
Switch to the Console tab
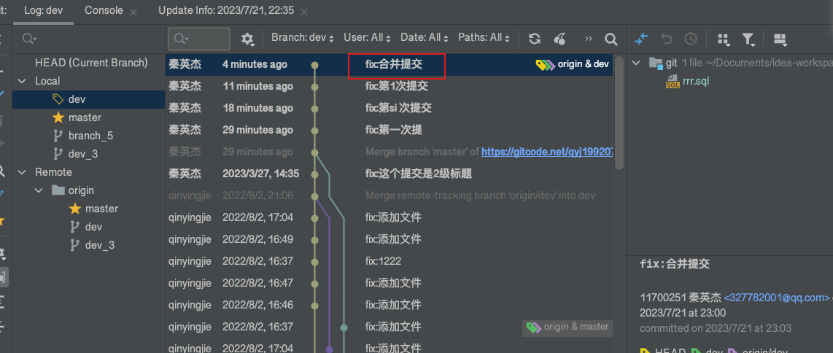[x=104, y=11]
